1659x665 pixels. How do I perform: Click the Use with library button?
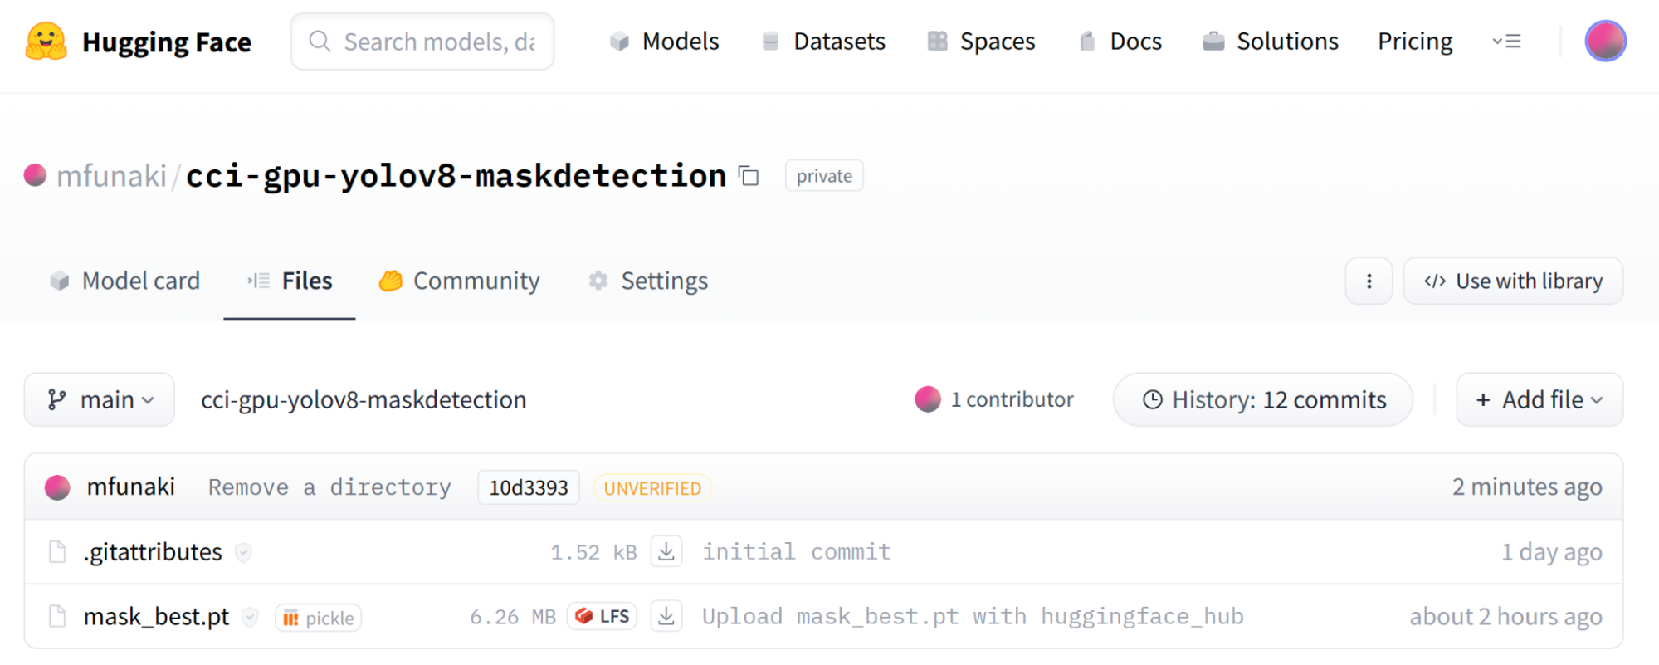[1512, 281]
